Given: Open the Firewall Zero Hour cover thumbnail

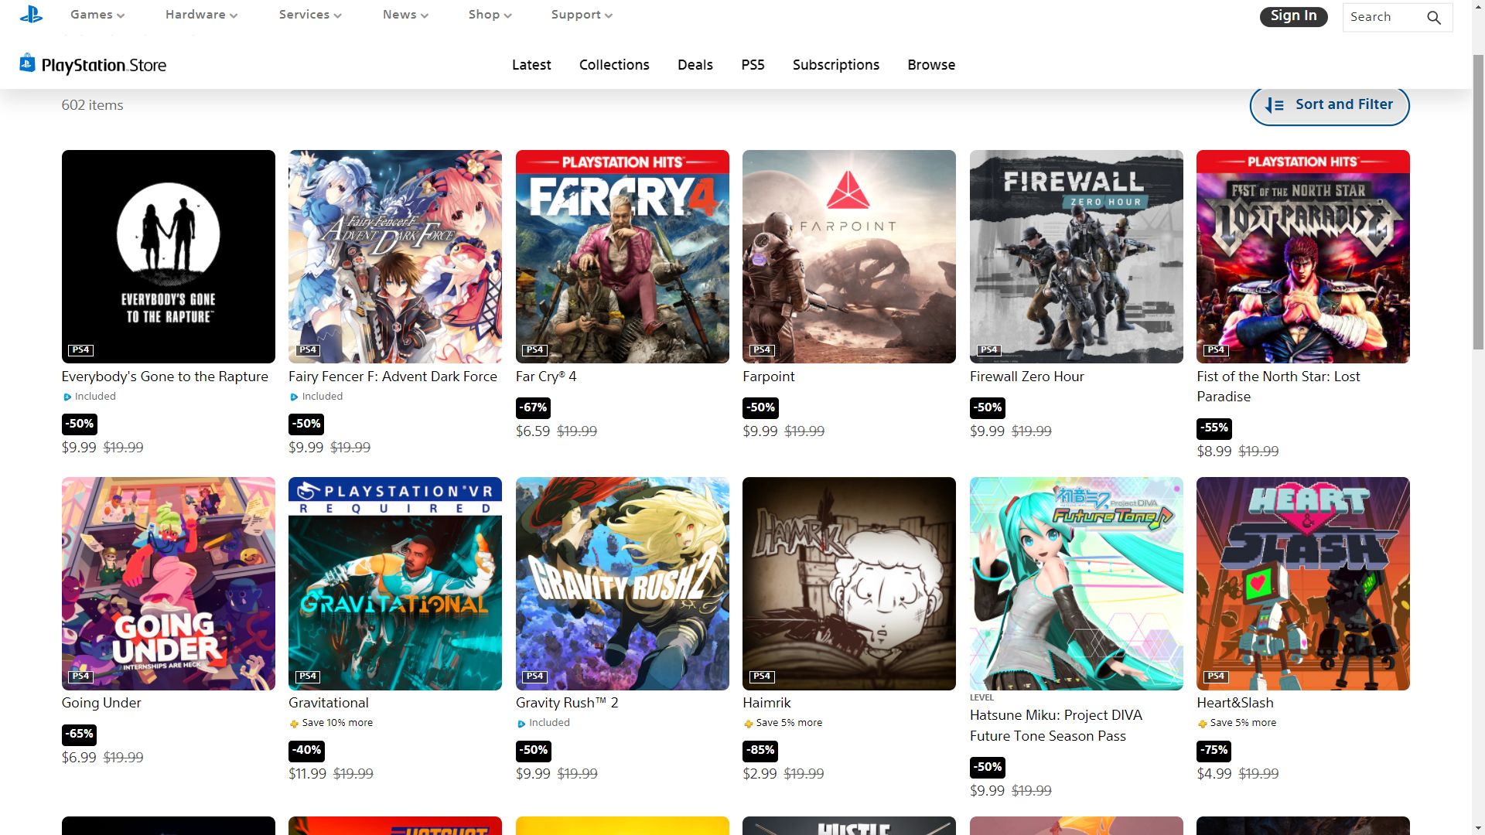Looking at the screenshot, I should pyautogui.click(x=1076, y=256).
